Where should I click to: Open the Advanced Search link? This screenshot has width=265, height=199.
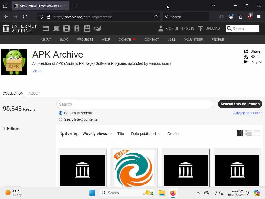pyautogui.click(x=248, y=113)
